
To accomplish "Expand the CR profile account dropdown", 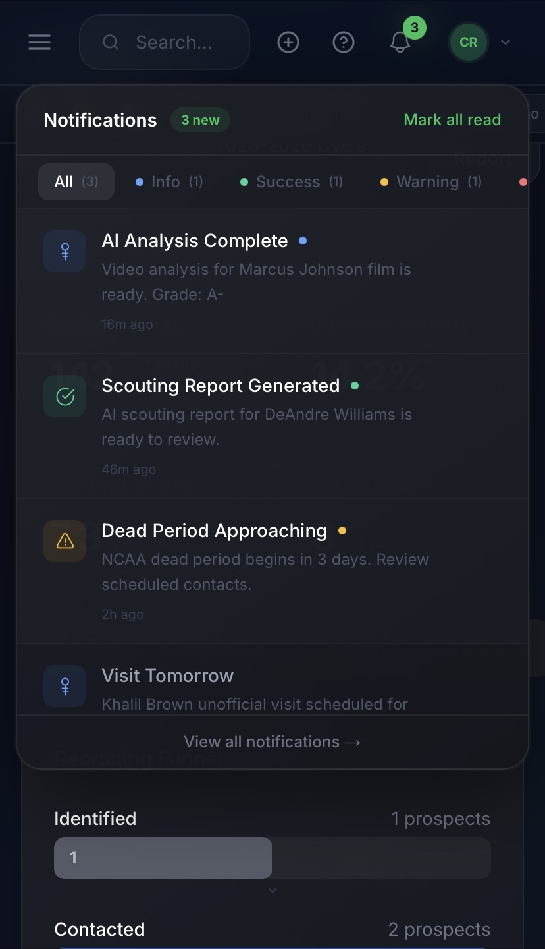I will 505,42.
